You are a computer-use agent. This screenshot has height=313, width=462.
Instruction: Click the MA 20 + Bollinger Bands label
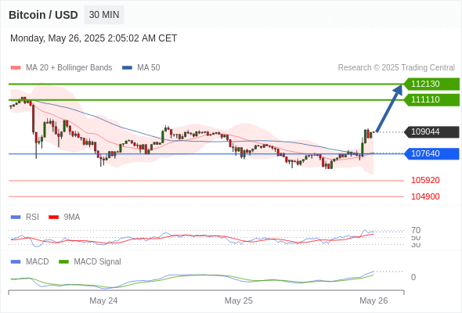69,68
